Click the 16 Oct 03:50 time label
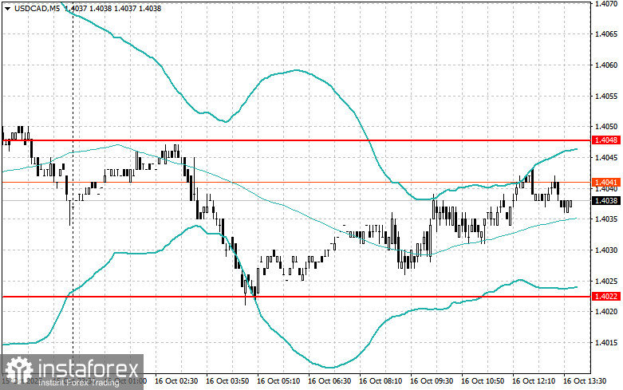 point(227,381)
